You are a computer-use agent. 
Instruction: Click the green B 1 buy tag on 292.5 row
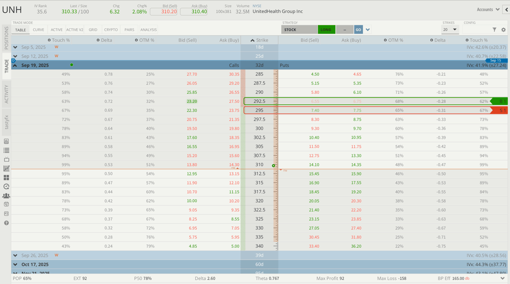click(499, 101)
